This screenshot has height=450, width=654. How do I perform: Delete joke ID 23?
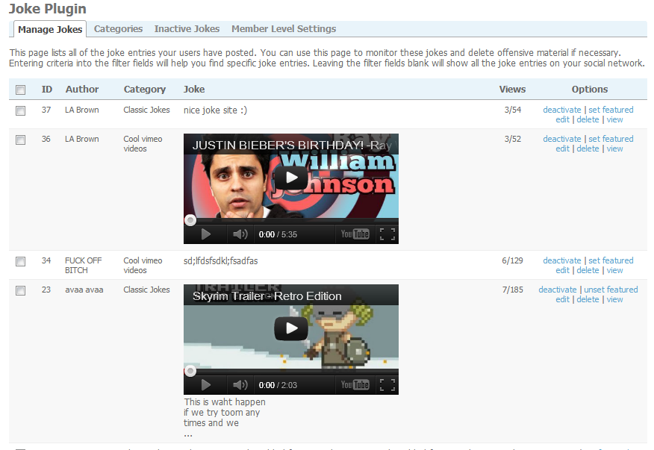tap(588, 300)
